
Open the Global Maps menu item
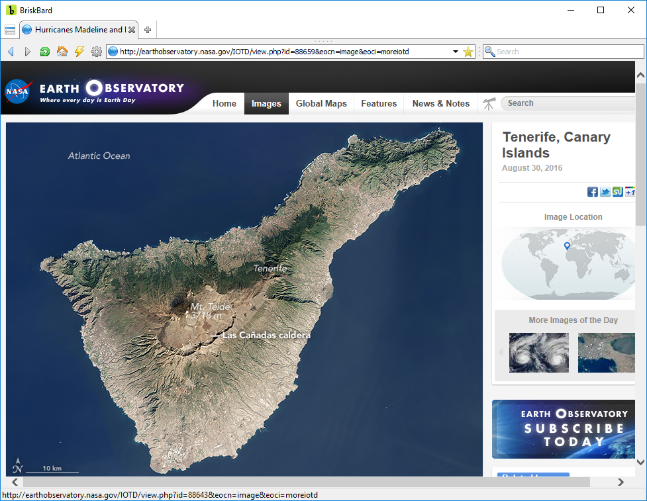pos(321,103)
